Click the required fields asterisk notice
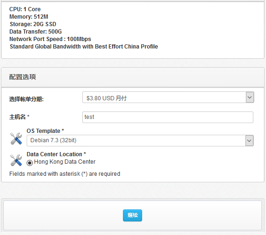 (65, 174)
